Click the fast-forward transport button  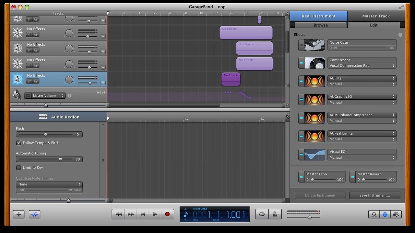tap(131, 214)
